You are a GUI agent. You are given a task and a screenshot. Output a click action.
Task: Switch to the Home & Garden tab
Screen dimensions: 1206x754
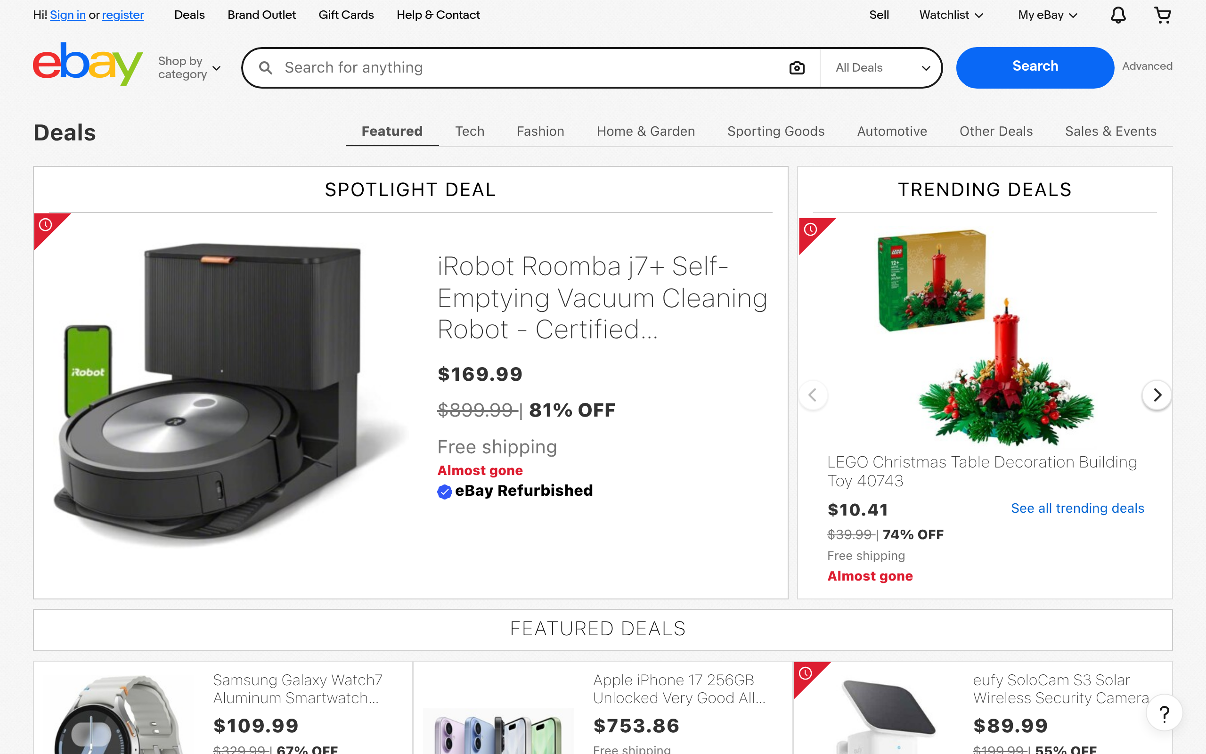click(x=645, y=131)
